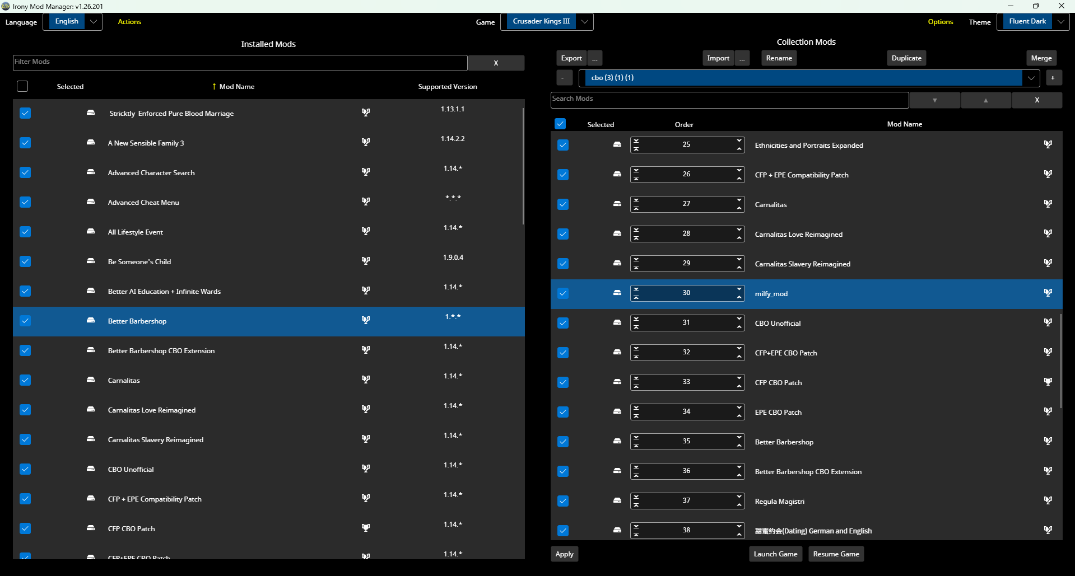
Task: Expand the cbo (3) (1) (1) collection dropdown
Action: 809,78
